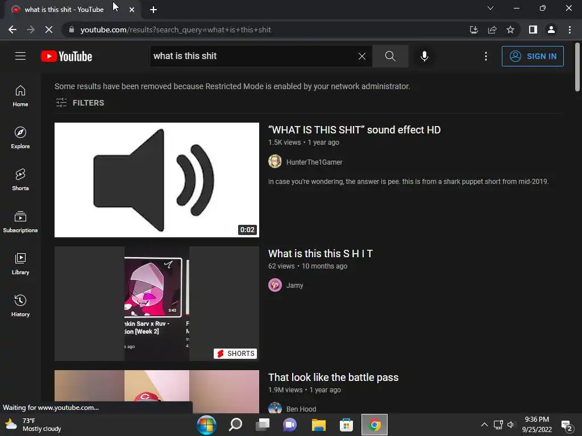Click the address bar URL

click(176, 30)
